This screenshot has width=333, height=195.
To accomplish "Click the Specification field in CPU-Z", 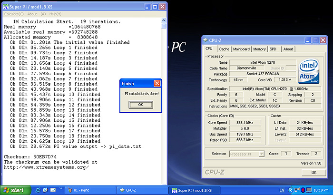I will 275,89.
